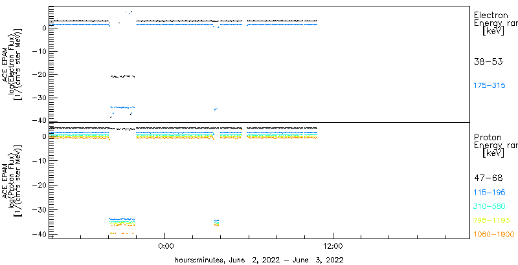This screenshot has width=518, height=265.
Task: Click the black electron data dip near -20
Action: pos(123,76)
